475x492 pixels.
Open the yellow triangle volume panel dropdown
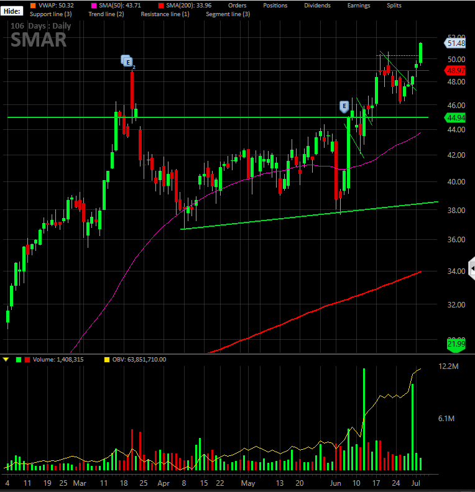coord(6,360)
